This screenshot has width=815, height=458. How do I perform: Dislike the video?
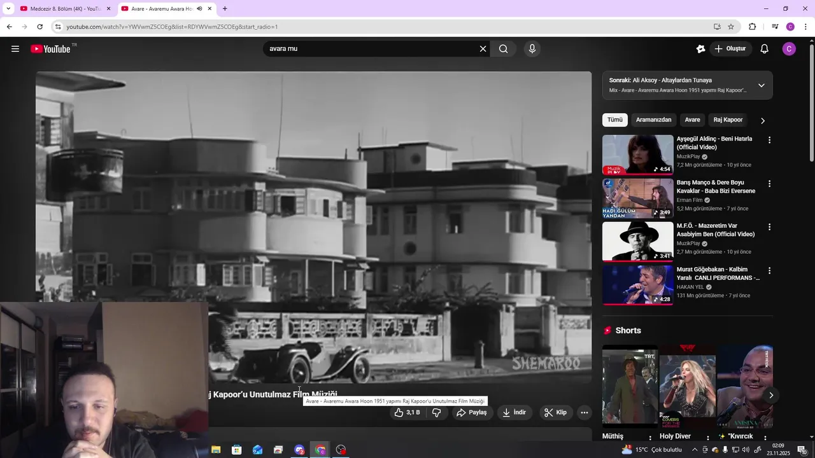437,412
